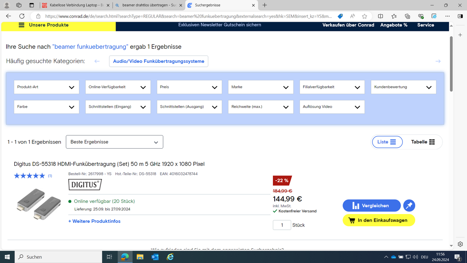Open the Beste Ergebnisse sort dropdown
The width and height of the screenshot is (467, 263).
tap(115, 142)
